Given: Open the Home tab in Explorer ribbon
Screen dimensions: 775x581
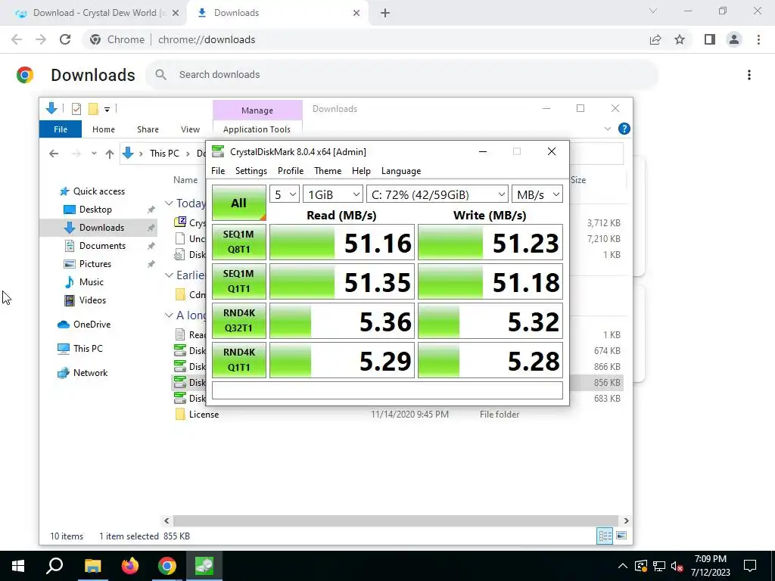Looking at the screenshot, I should 103,129.
